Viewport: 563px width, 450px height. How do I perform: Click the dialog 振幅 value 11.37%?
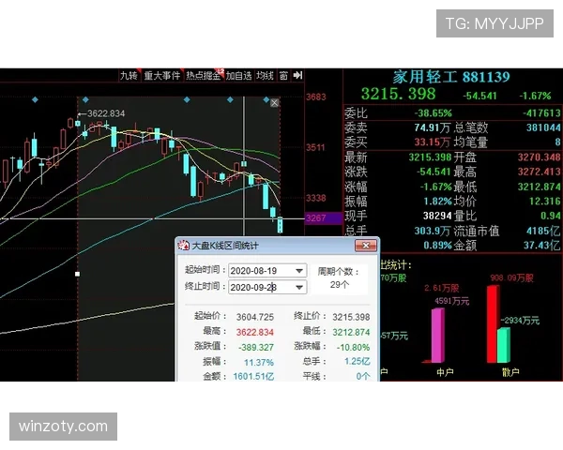(x=259, y=363)
